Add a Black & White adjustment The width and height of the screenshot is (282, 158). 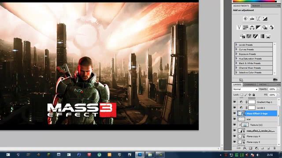258,27
